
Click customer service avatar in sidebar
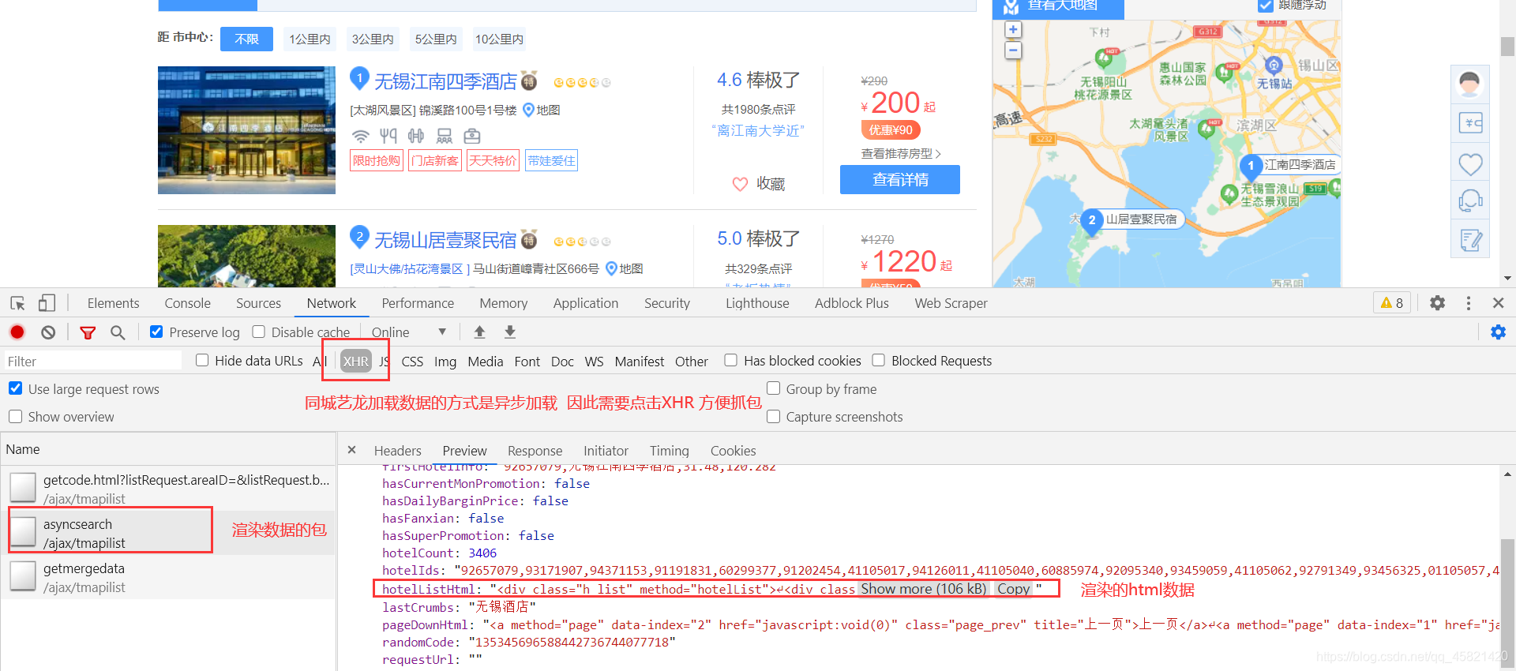tap(1469, 84)
